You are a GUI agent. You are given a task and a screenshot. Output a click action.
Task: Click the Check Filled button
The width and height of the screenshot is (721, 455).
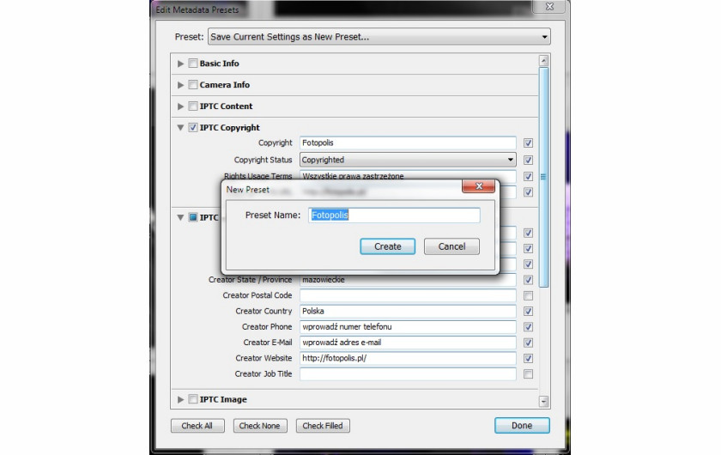323,426
